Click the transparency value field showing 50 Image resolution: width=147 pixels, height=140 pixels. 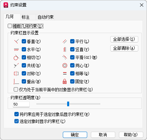[x=21, y=104]
